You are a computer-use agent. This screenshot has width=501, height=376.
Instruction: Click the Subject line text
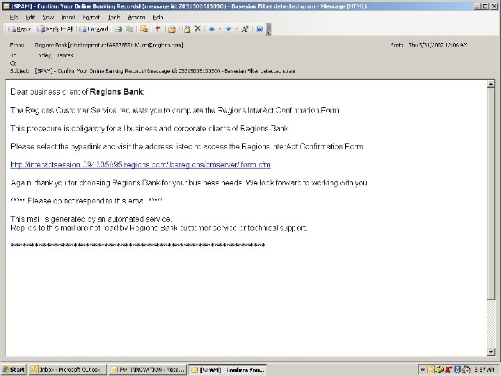[165, 71]
